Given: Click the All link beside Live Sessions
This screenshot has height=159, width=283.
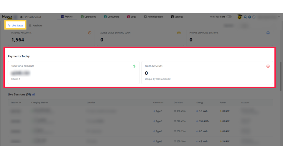Looking at the screenshot, I should pyautogui.click(x=34, y=95).
